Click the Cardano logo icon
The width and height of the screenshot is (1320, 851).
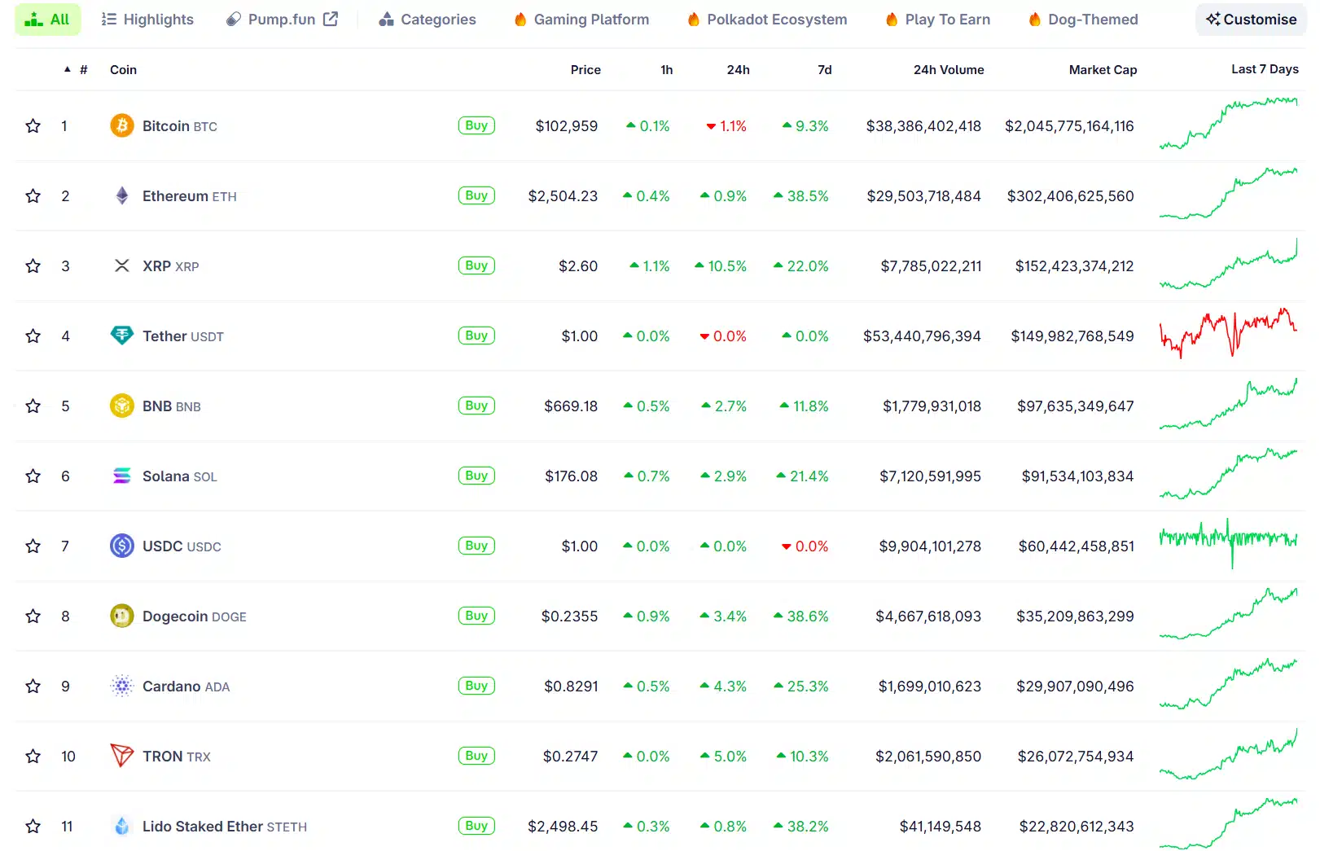click(121, 686)
